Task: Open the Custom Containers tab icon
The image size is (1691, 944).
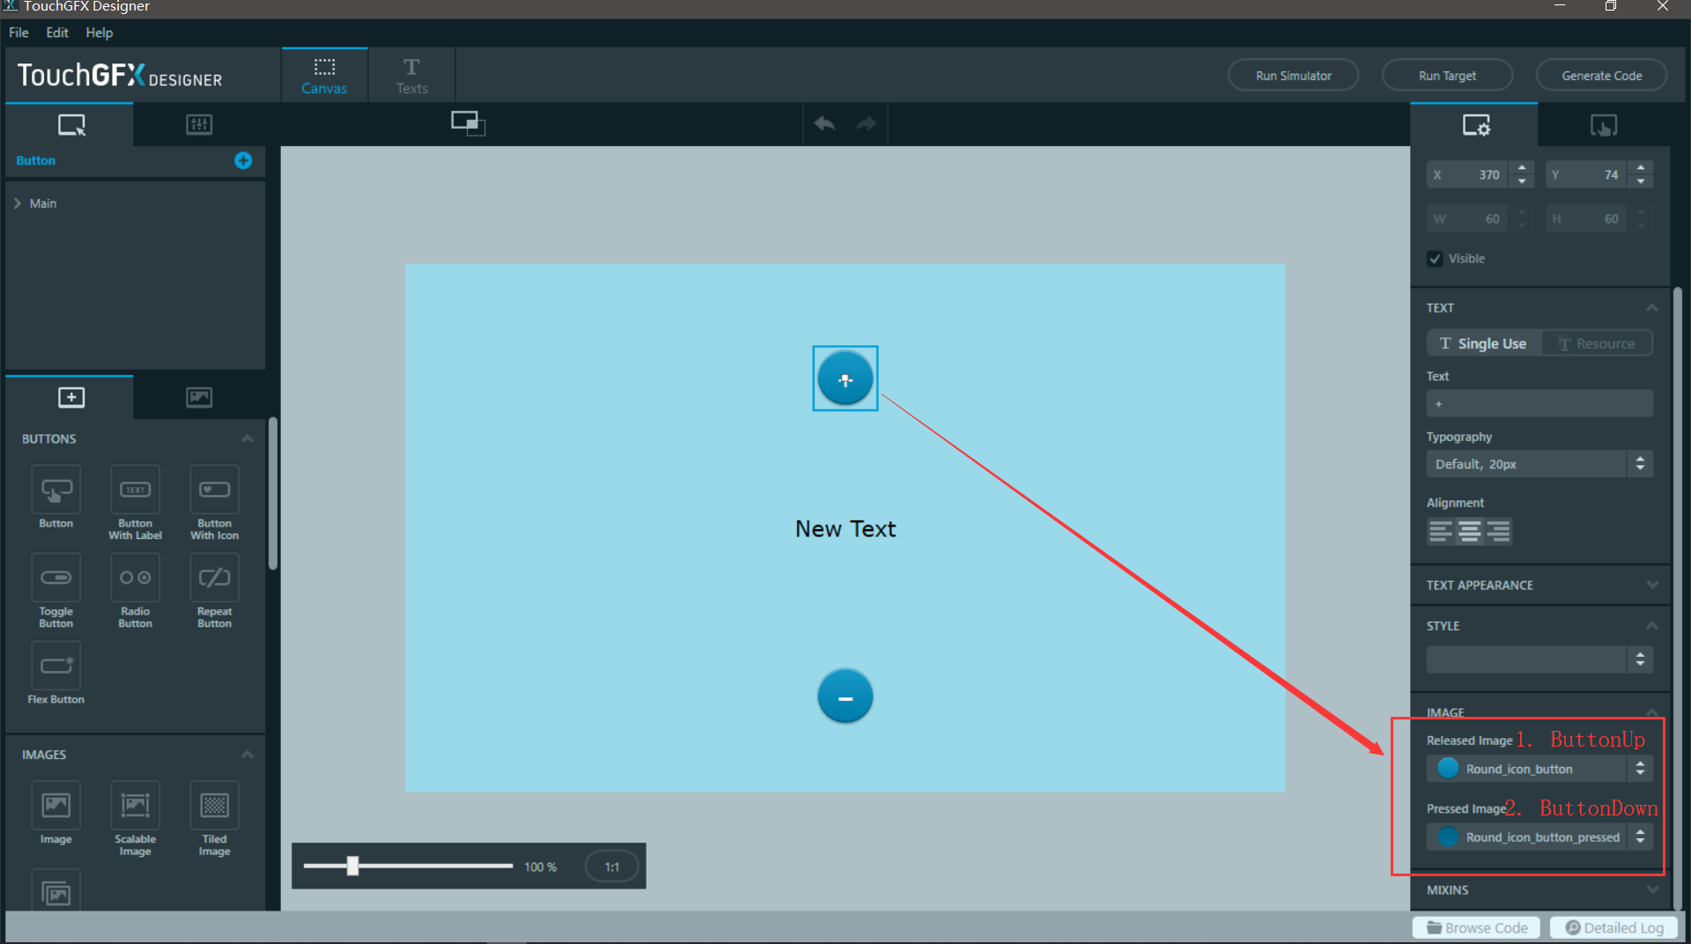Action: 199,125
